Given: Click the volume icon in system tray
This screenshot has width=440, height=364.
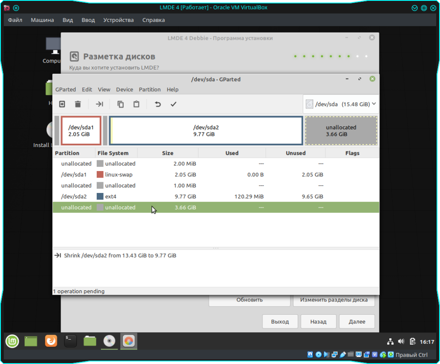Looking at the screenshot, I should pyautogui.click(x=401, y=342).
